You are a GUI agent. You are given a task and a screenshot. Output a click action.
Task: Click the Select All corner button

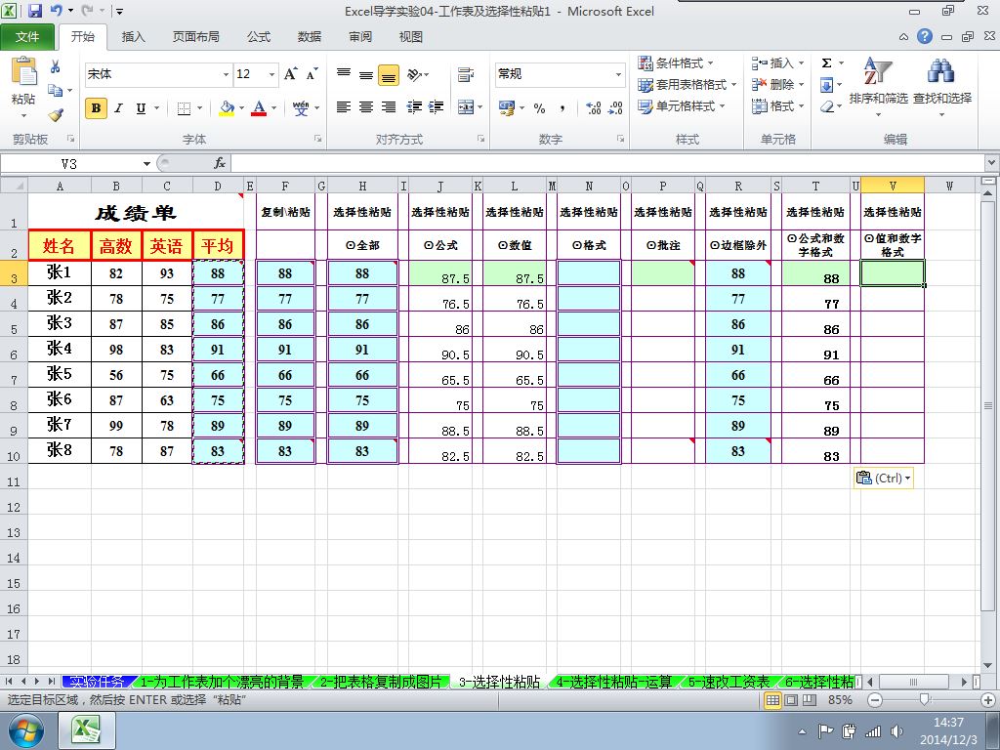pos(14,186)
